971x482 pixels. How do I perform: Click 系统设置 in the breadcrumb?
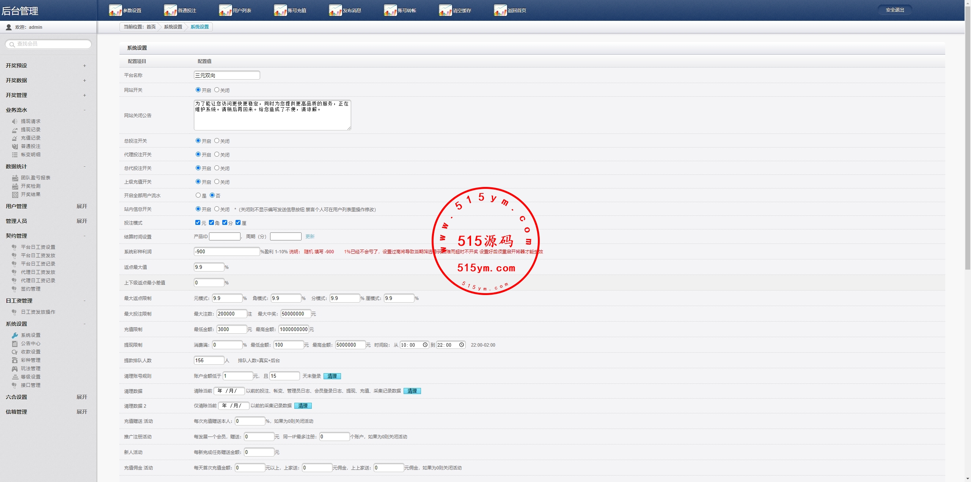click(173, 27)
